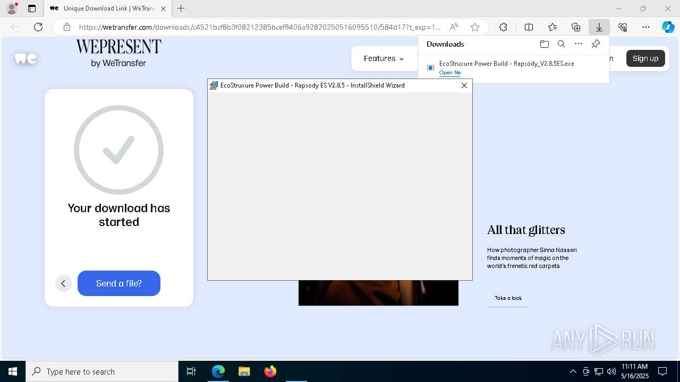Expand the Features dropdown menu

384,58
